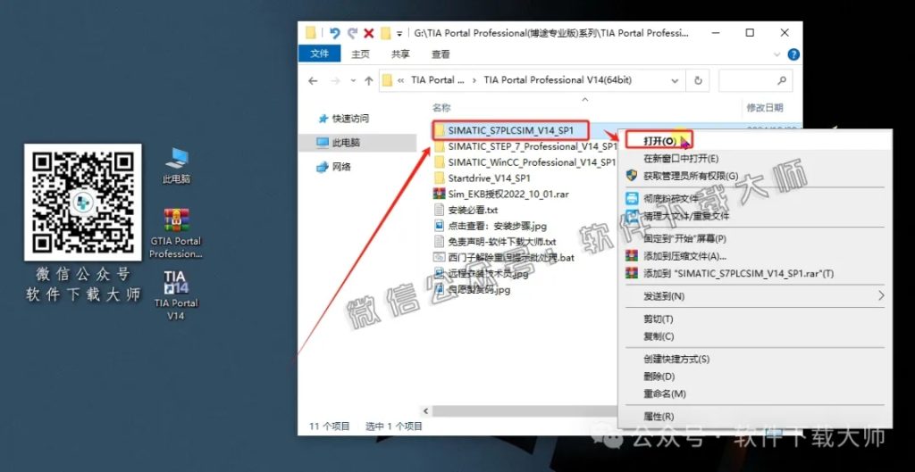
Task: Click GTIA Portal Profession... desktop archive
Action: (176, 233)
